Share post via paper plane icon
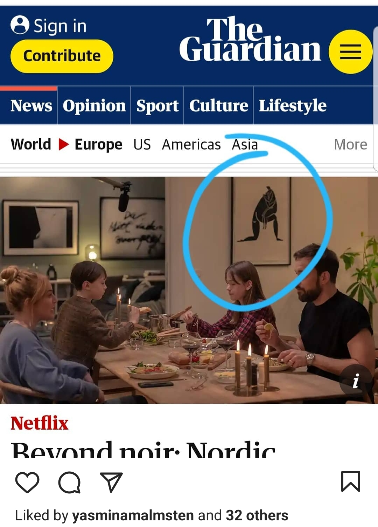 111,482
